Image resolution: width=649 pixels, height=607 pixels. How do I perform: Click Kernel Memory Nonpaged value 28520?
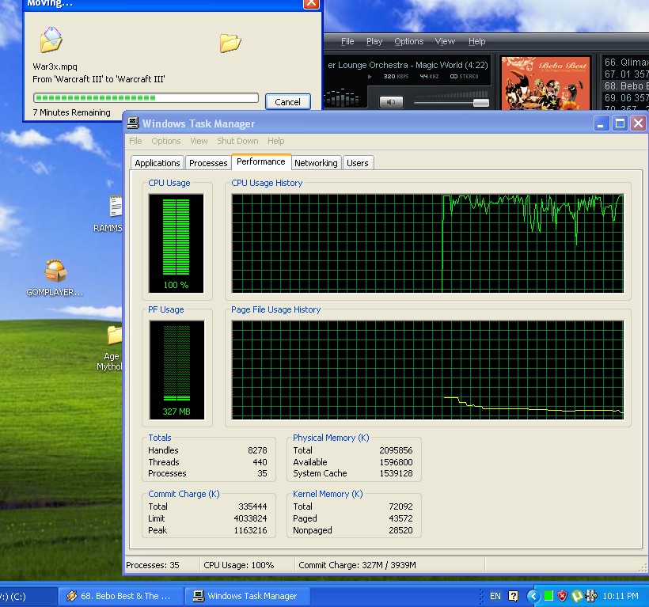coord(400,530)
